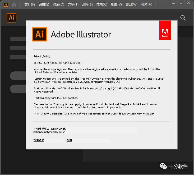194x175 pixels.
Task: Click the Eastman Kodak Company paragraph
Action: pyautogui.click(x=96, y=106)
